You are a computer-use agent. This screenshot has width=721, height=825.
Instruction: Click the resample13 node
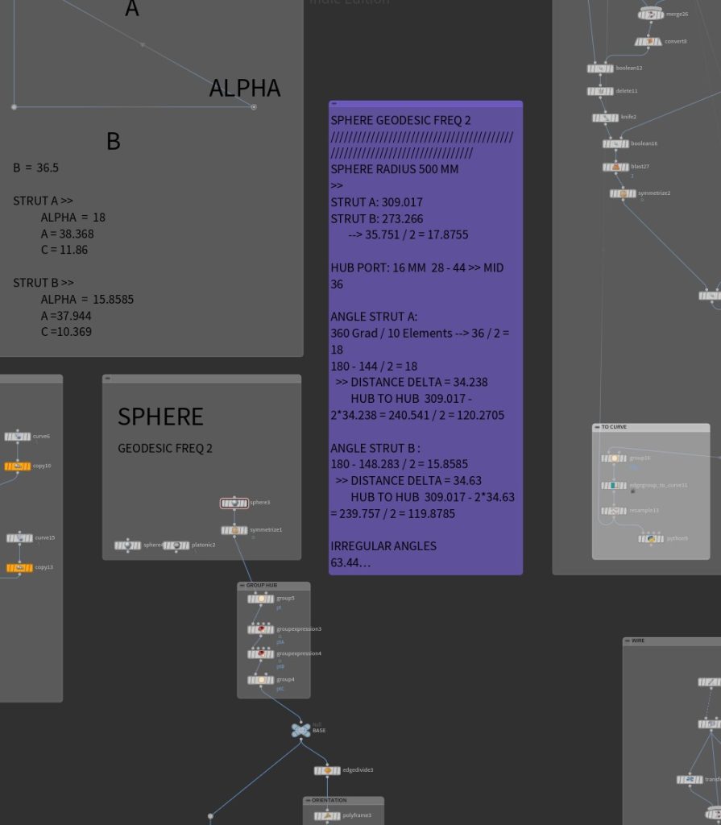(x=614, y=511)
